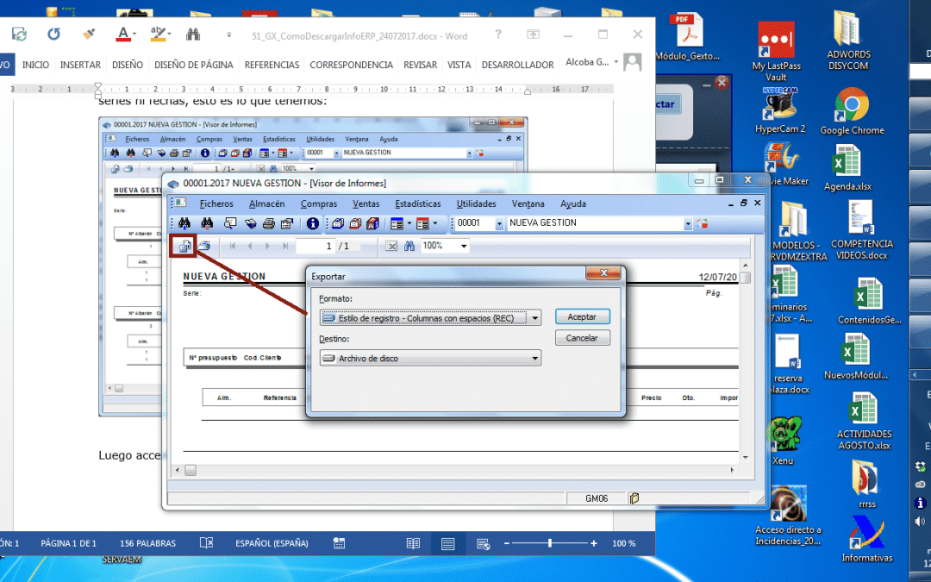This screenshot has height=582, width=931.
Task: Switch to the REFERENCIAS tab in Word
Action: click(x=272, y=65)
